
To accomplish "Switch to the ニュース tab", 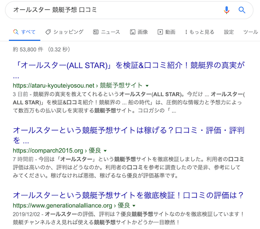I will point(106,32).
